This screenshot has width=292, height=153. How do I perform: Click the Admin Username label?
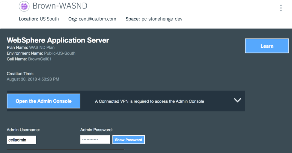pyautogui.click(x=23, y=130)
